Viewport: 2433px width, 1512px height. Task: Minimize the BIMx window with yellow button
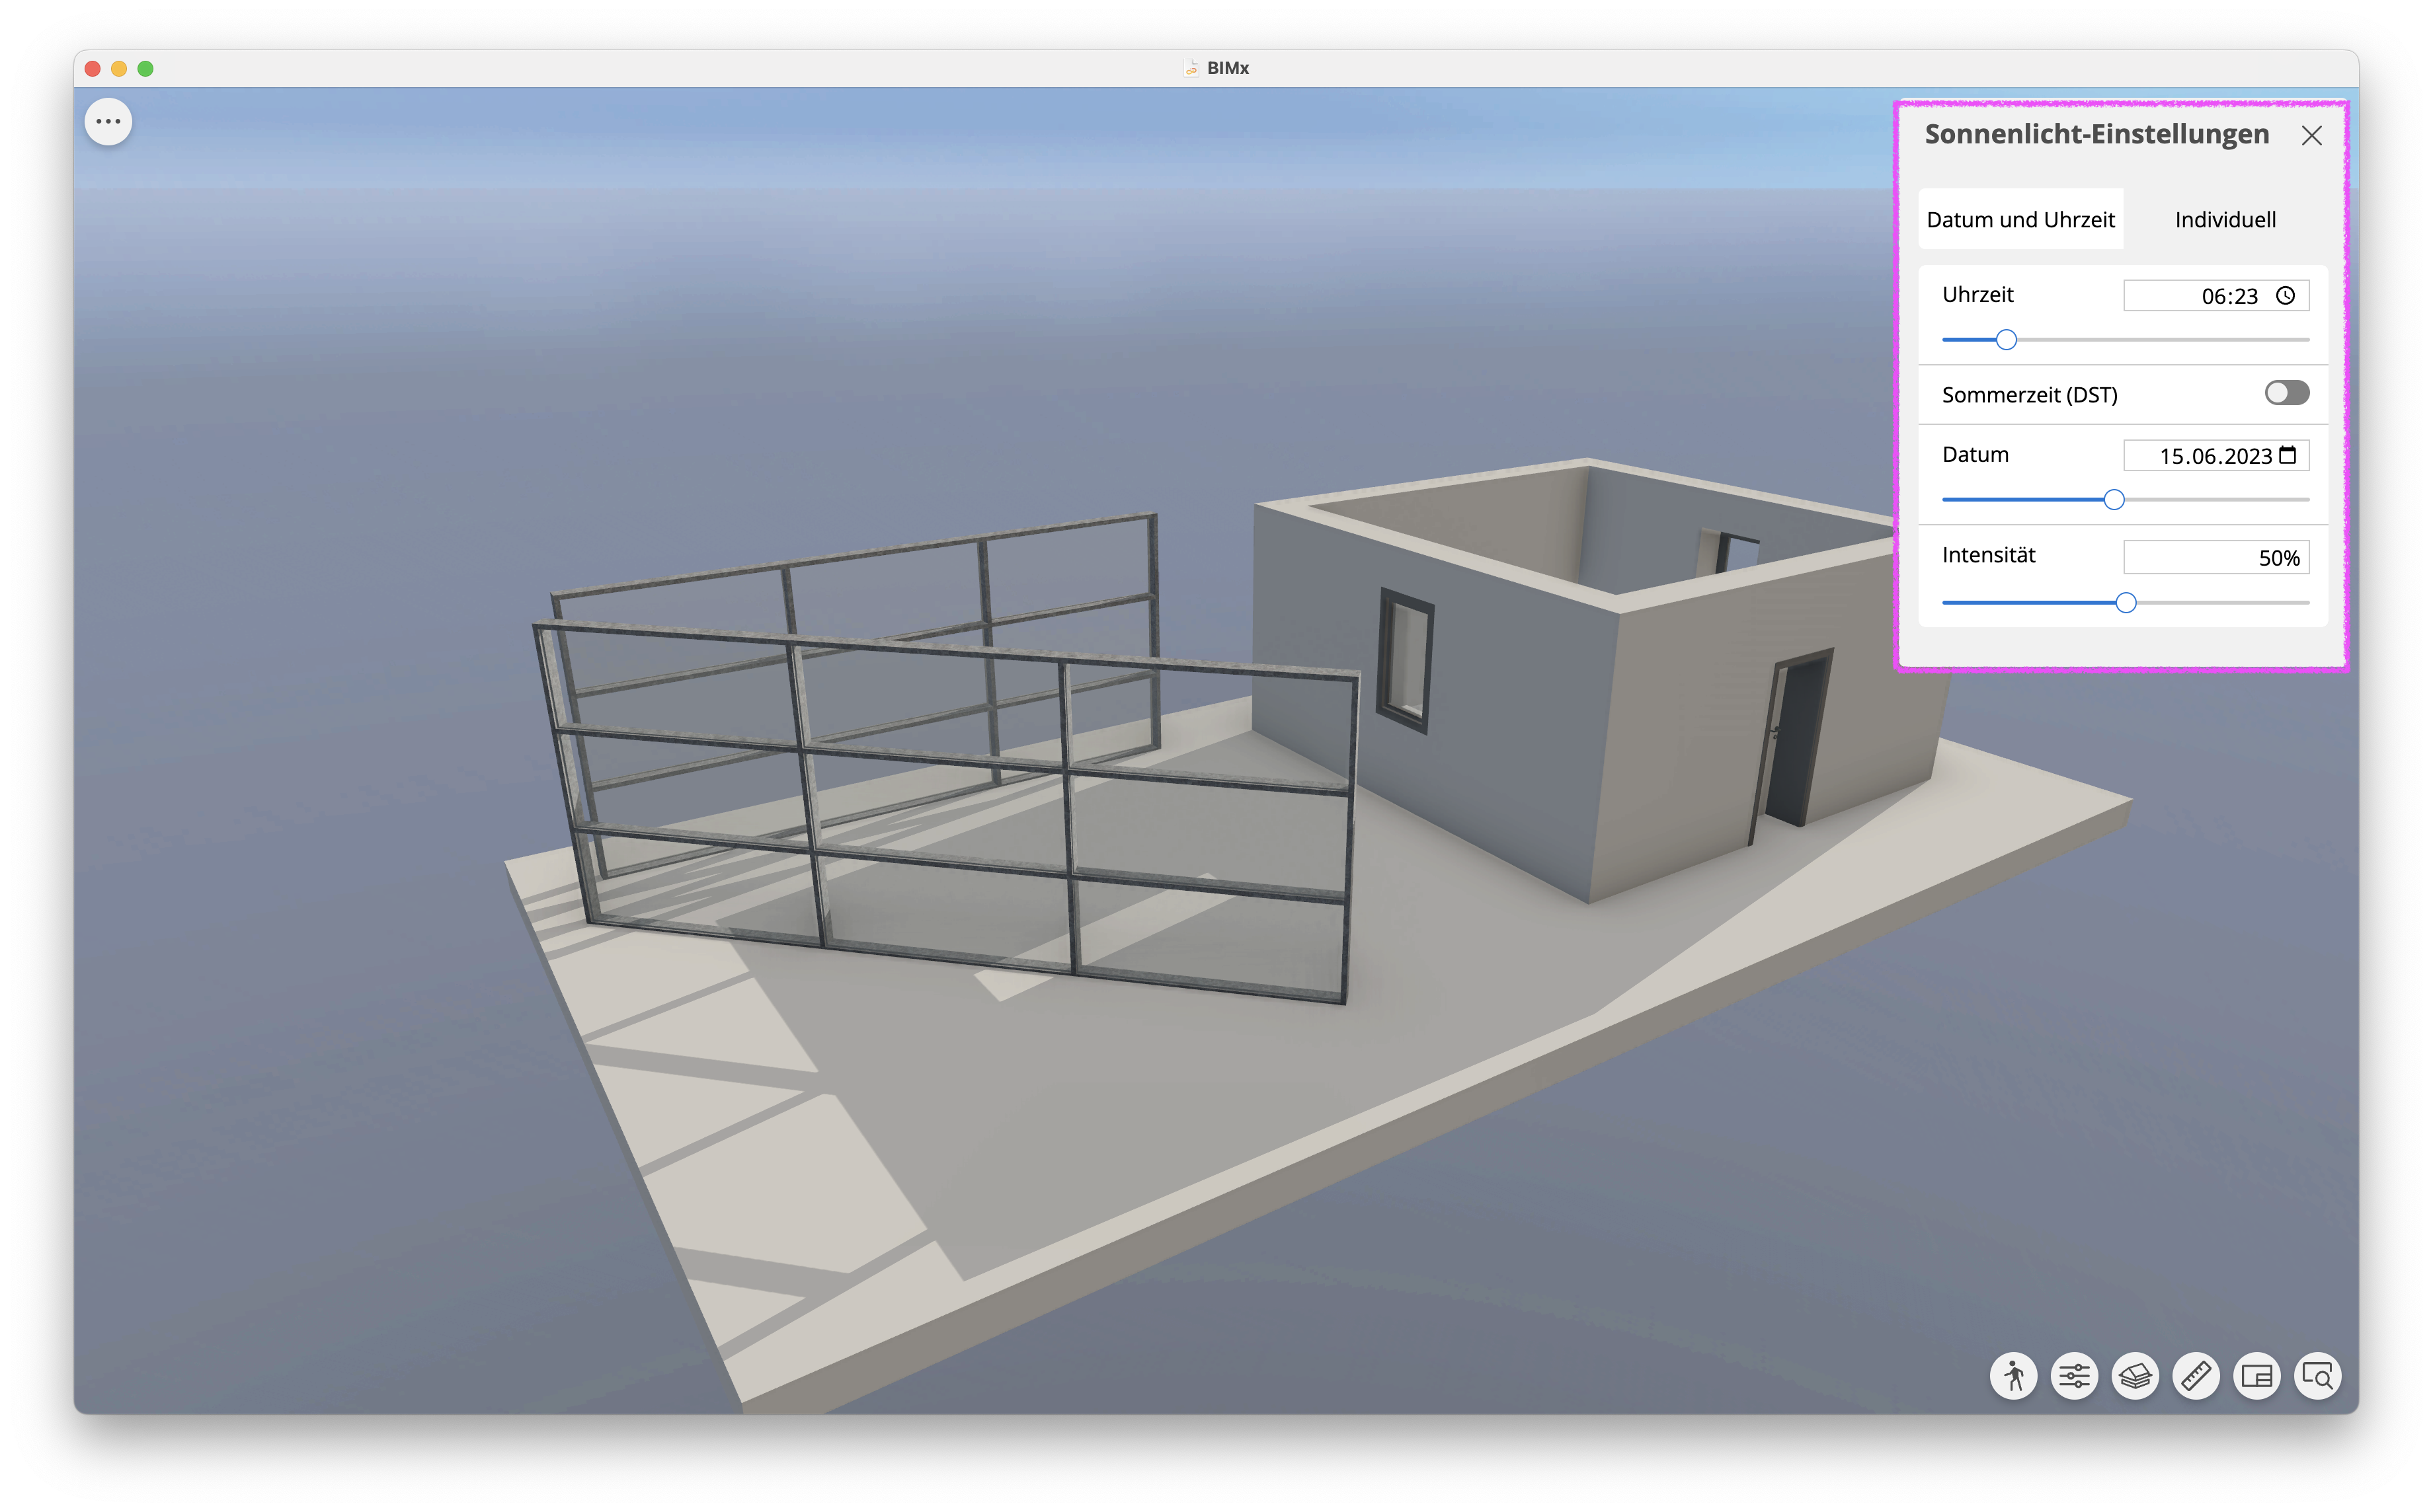pos(119,69)
